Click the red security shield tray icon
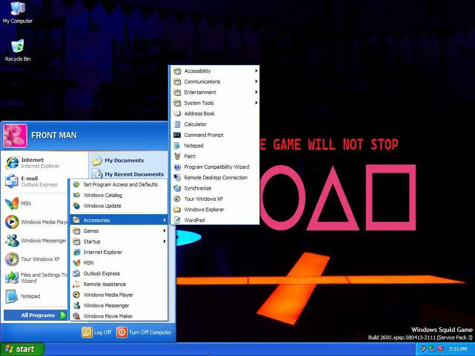 click(x=441, y=349)
